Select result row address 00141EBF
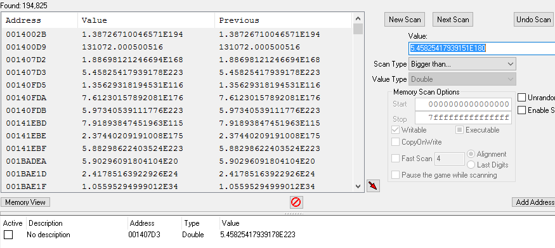Image resolution: width=555 pixels, height=248 pixels. tap(26, 148)
